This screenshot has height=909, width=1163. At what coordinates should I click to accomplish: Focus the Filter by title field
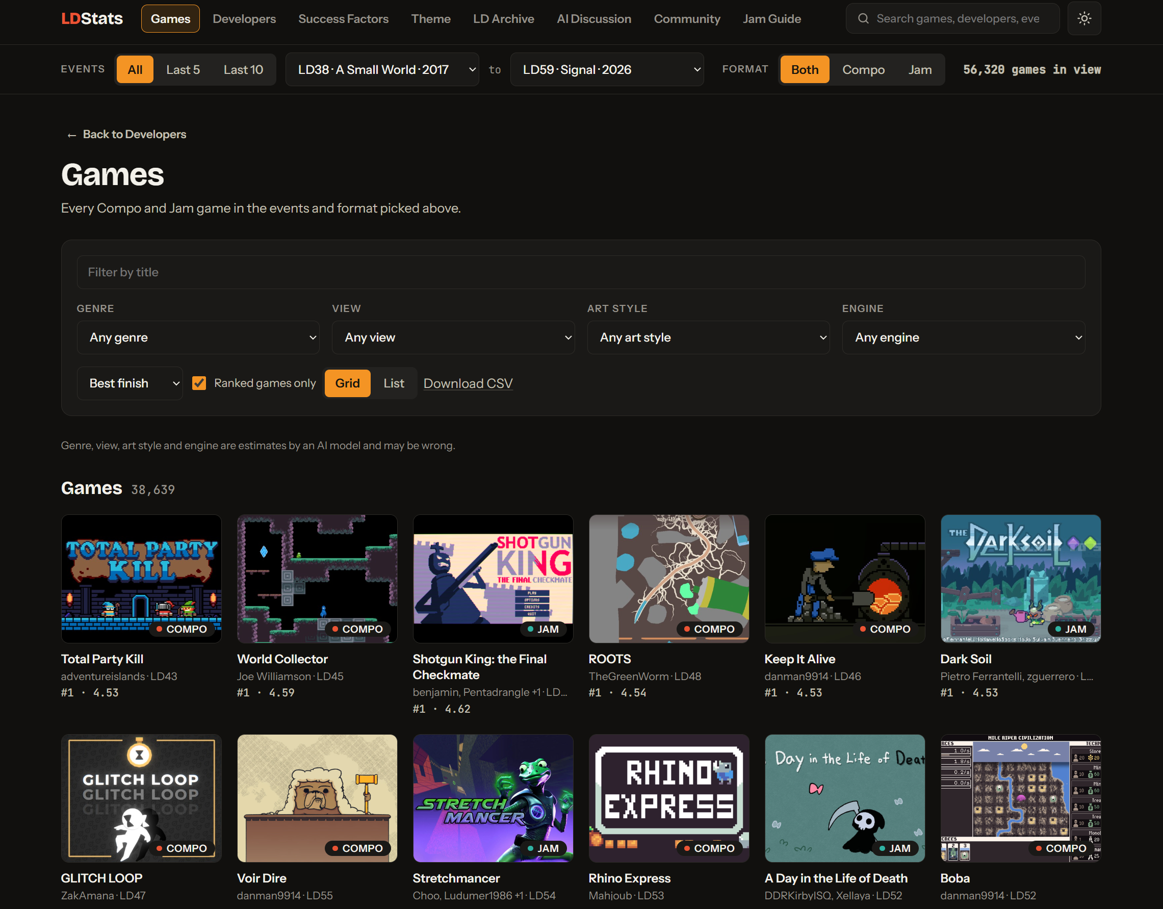pyautogui.click(x=581, y=272)
